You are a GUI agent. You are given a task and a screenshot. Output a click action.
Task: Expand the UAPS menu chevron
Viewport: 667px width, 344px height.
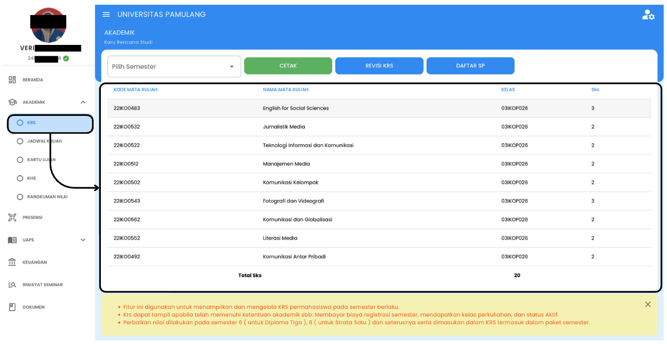pyautogui.click(x=83, y=240)
